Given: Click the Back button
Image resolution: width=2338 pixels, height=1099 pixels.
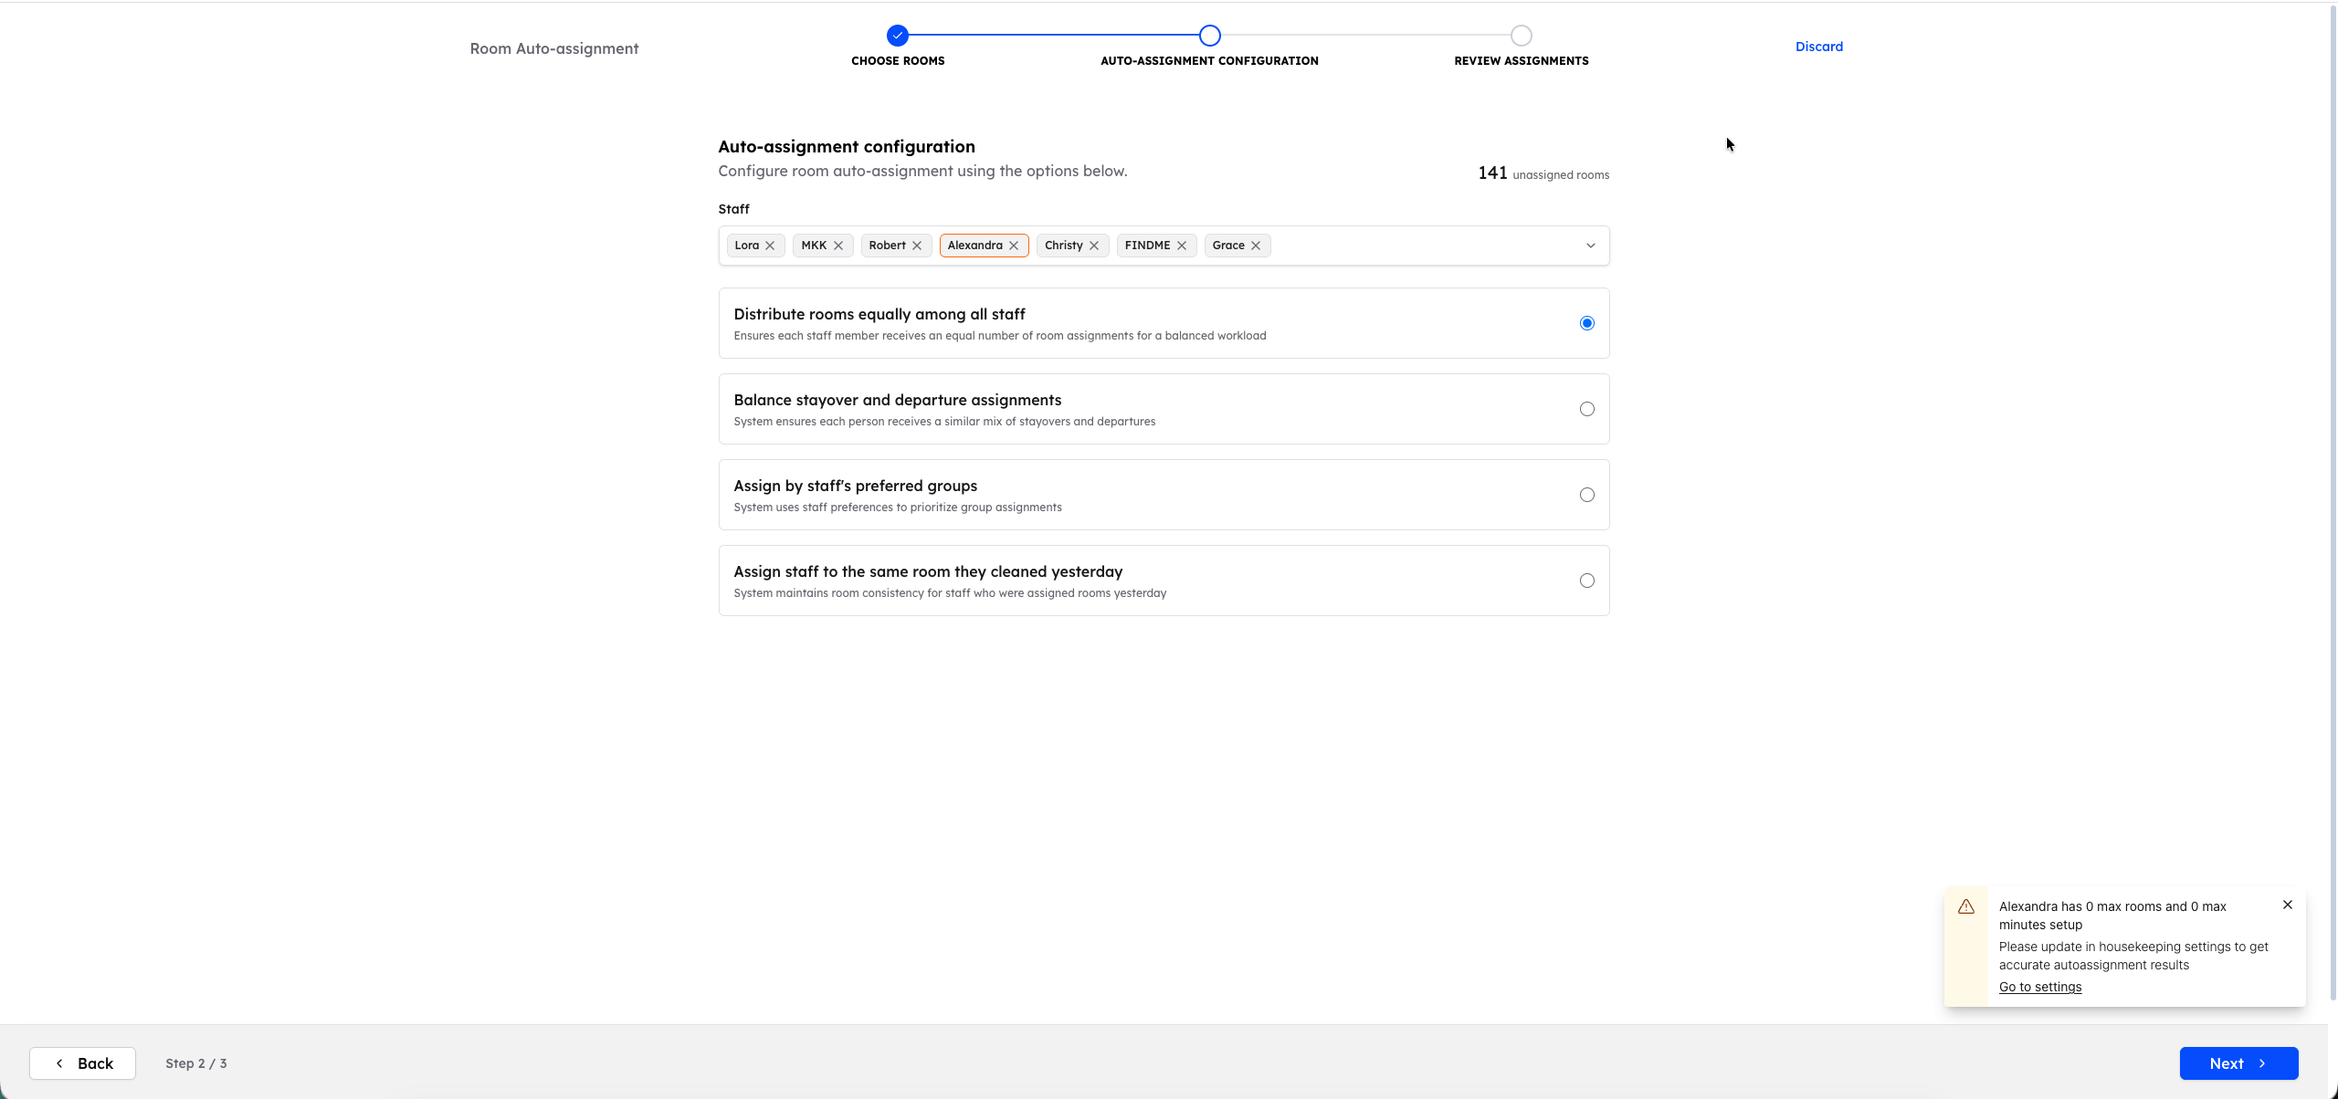Looking at the screenshot, I should click(82, 1063).
